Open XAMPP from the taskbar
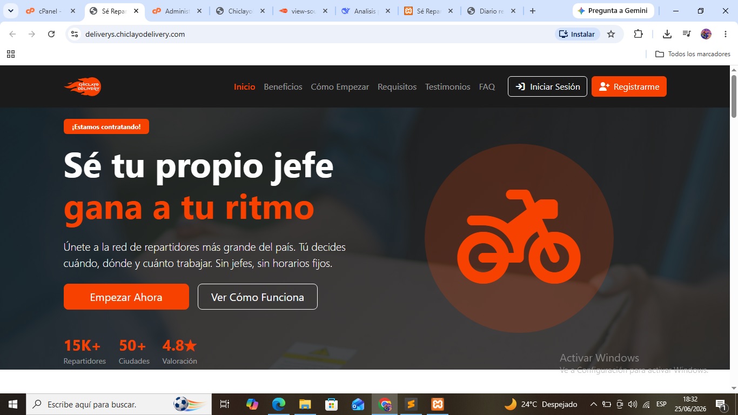Screen dimensions: 738x415 438,404
